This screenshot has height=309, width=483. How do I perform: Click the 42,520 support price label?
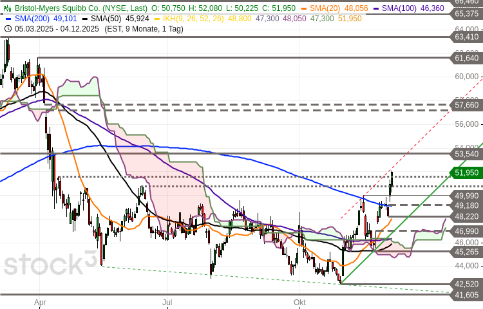[466, 283]
